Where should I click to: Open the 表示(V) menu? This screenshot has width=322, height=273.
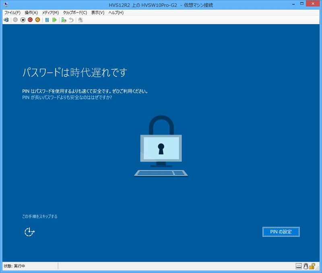tap(98, 12)
